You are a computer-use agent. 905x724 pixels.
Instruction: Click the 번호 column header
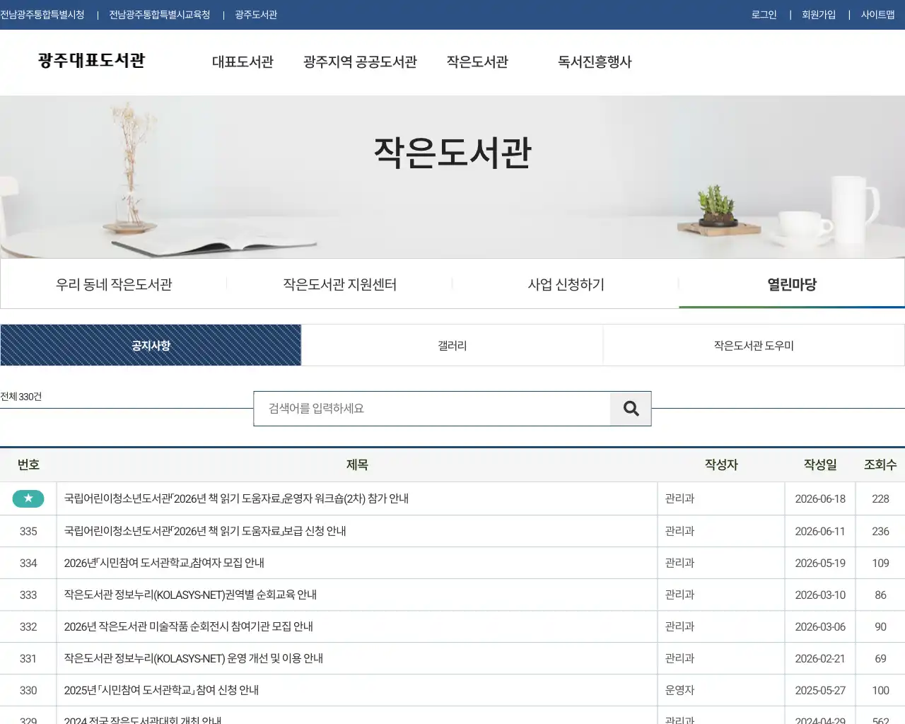pos(28,465)
